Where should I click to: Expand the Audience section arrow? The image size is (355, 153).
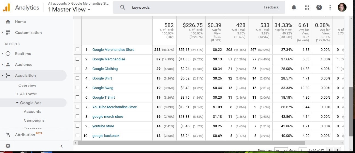(x=2, y=64)
